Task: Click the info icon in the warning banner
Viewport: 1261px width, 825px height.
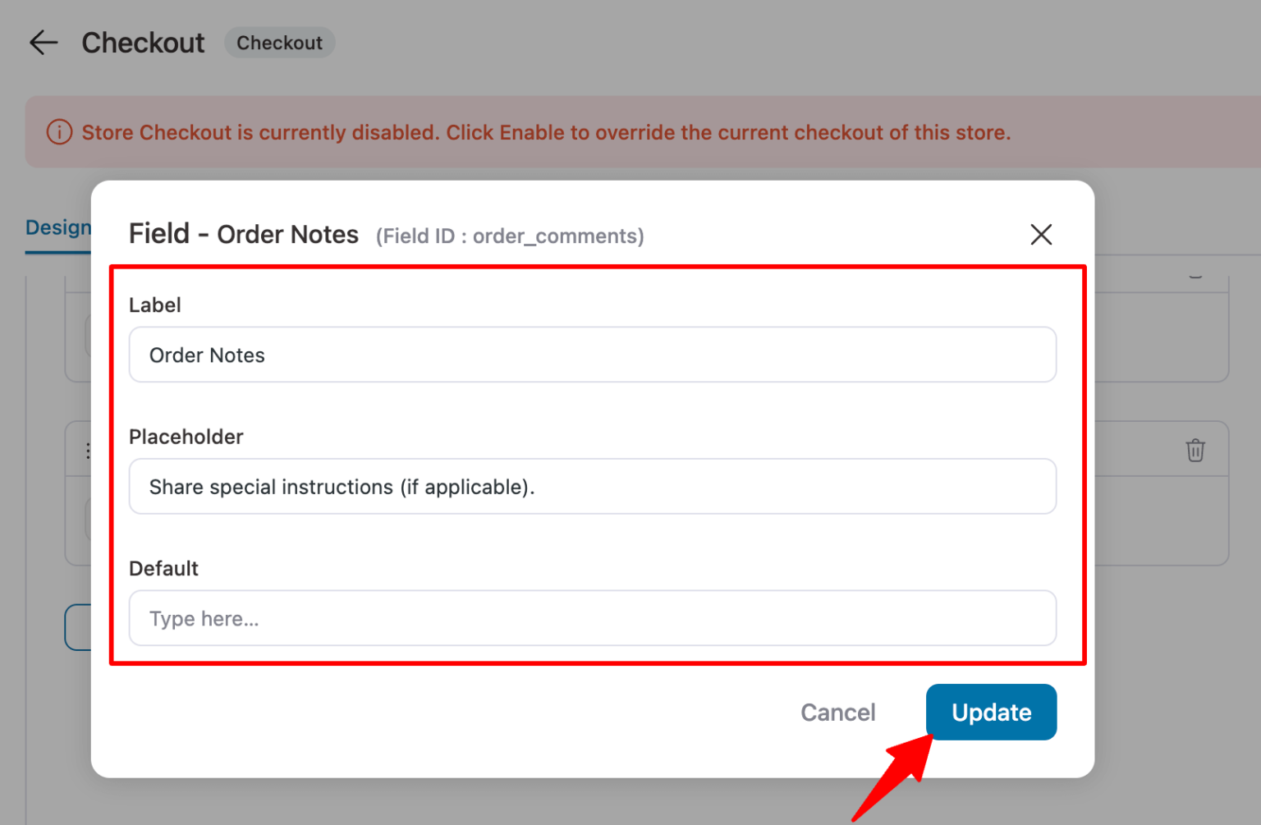Action: 58,131
